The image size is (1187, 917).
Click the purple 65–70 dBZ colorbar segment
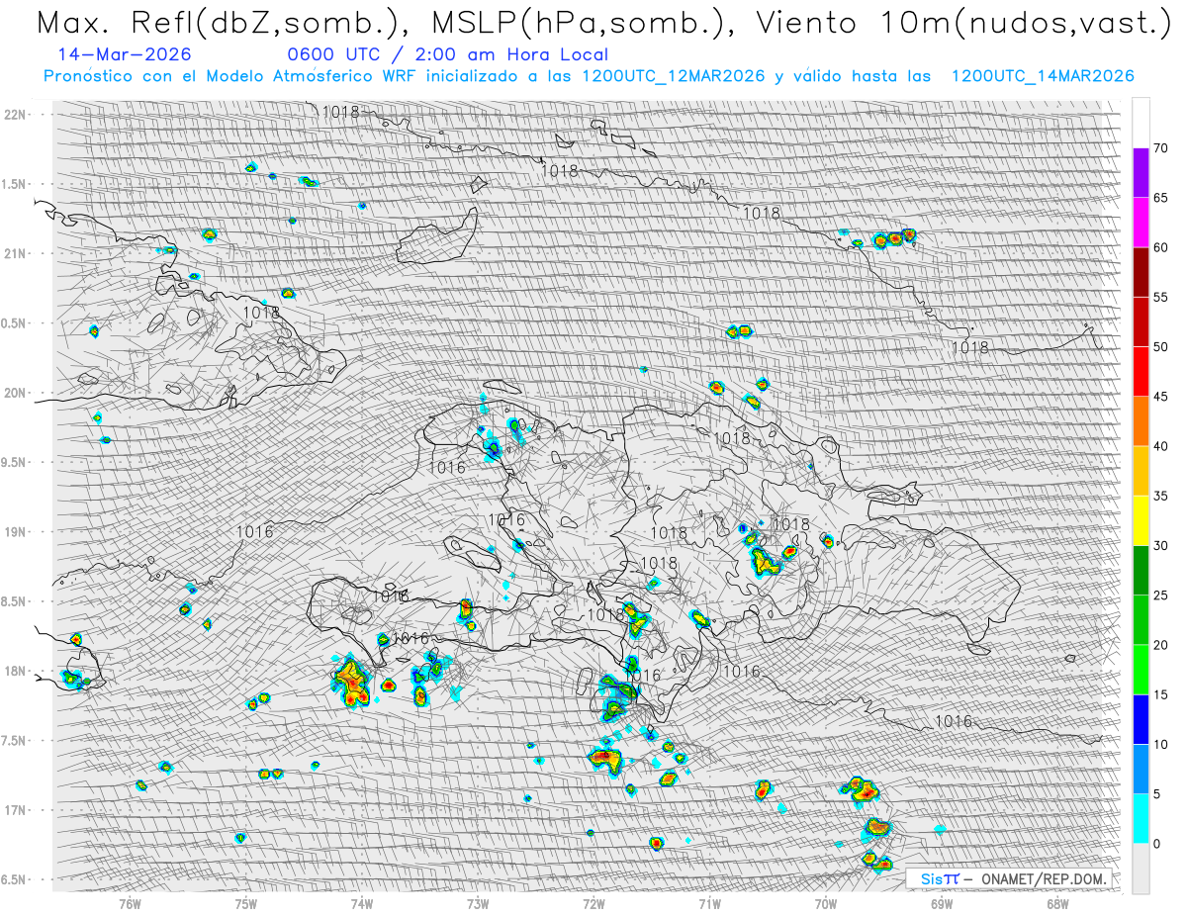click(x=1141, y=173)
